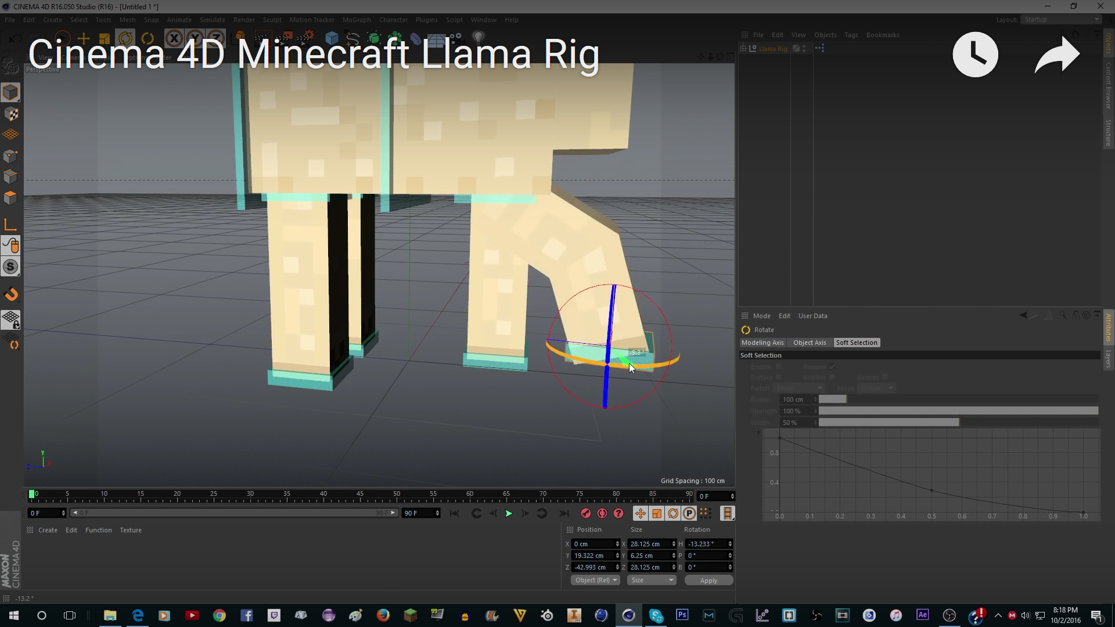Toggle Position keyframe recording icon
Viewport: 1115px width, 627px height.
(640, 513)
